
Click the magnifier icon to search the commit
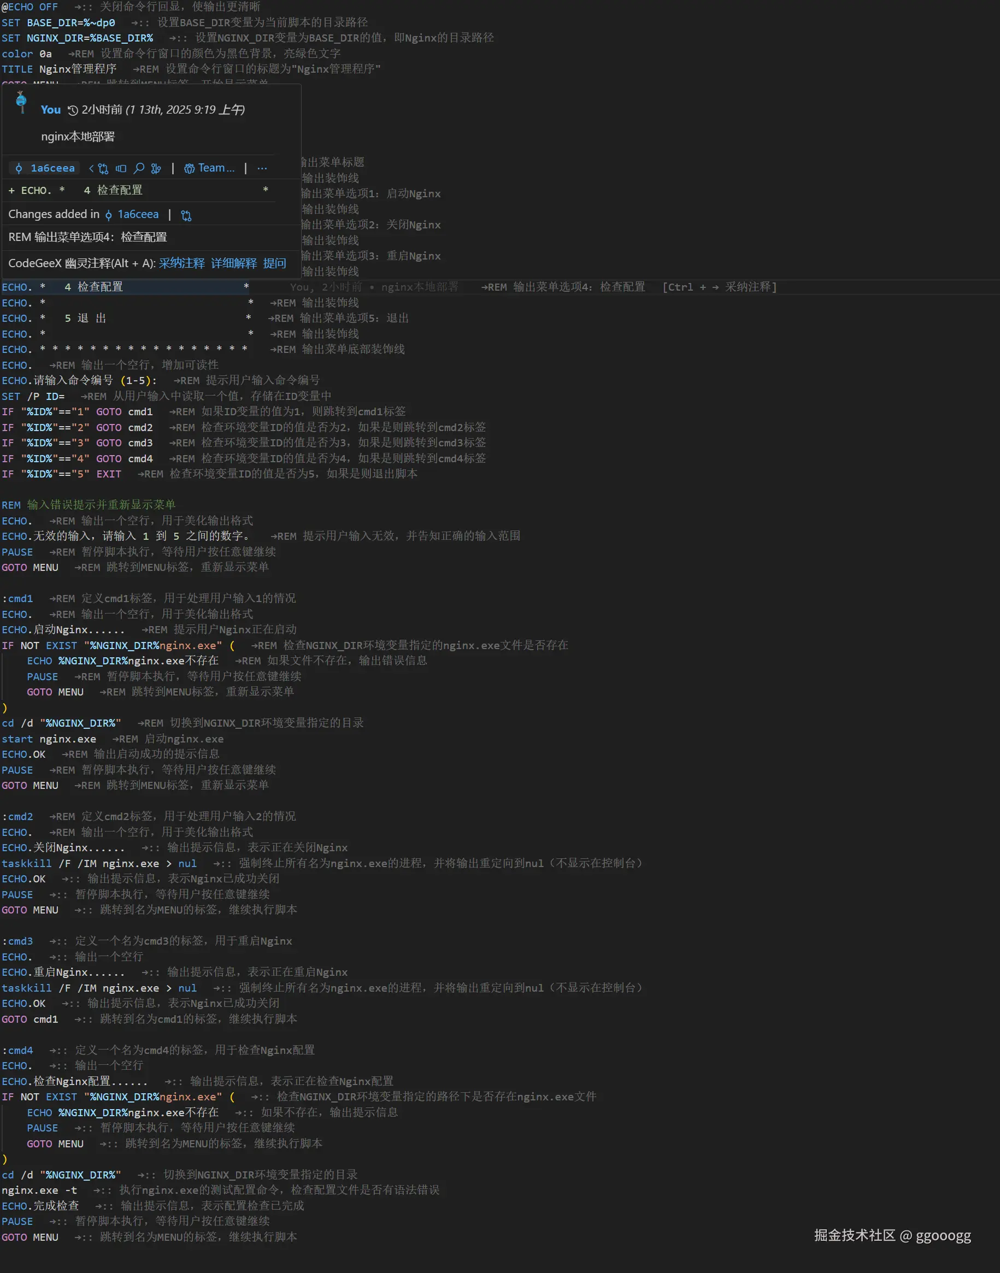pos(139,169)
